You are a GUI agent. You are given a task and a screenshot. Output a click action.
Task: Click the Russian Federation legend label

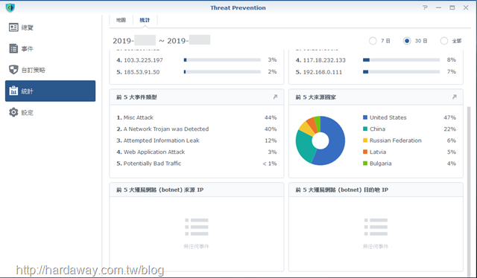click(x=396, y=140)
